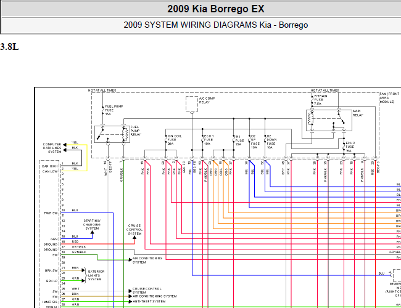Screen dimensions: 401x308
Task: Click the O2 DOWN FUSE 10A label
Action: [271, 142]
